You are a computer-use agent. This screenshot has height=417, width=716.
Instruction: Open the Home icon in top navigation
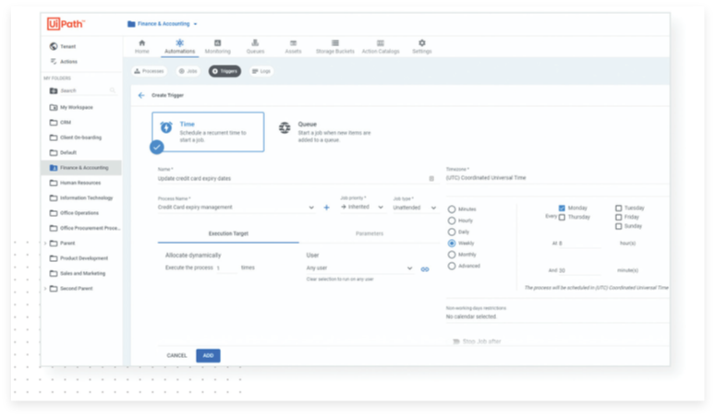pyautogui.click(x=141, y=42)
